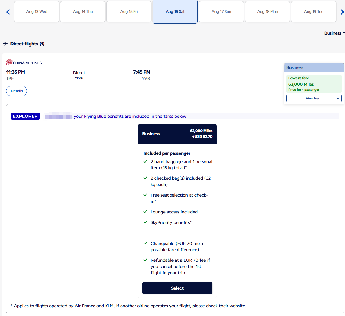Viewport: 345px width, 316px height.
Task: Click the 7:45 PM arrival time
Action: [x=142, y=72]
